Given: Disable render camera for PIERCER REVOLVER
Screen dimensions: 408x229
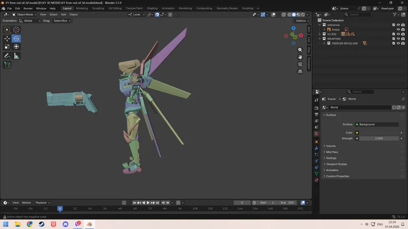Looking at the screenshot, I should 403,43.
